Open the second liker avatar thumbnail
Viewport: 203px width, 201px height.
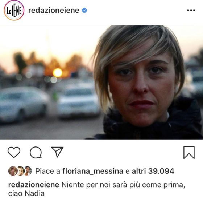pyautogui.click(x=21, y=171)
